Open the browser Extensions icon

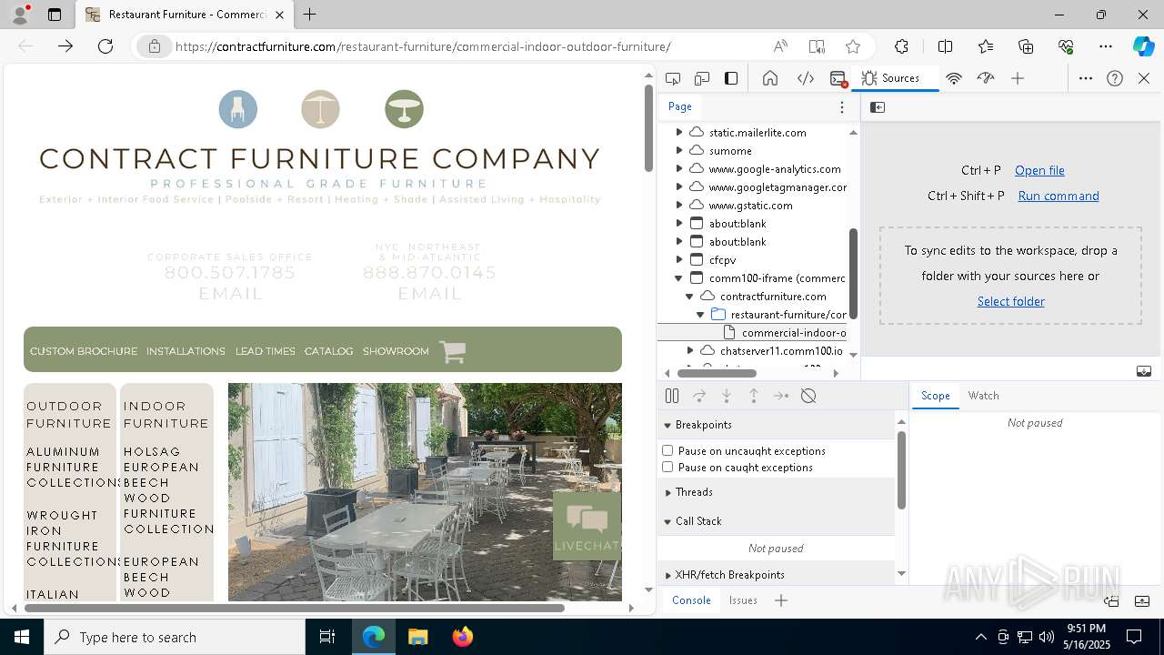[x=901, y=46]
